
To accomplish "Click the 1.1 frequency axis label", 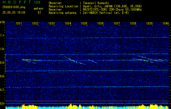I will point(2,35).
